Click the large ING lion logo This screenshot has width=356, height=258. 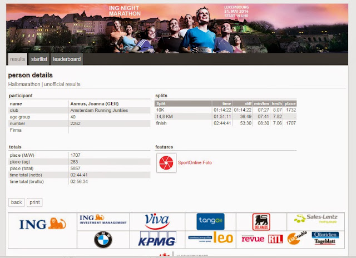[43, 224]
